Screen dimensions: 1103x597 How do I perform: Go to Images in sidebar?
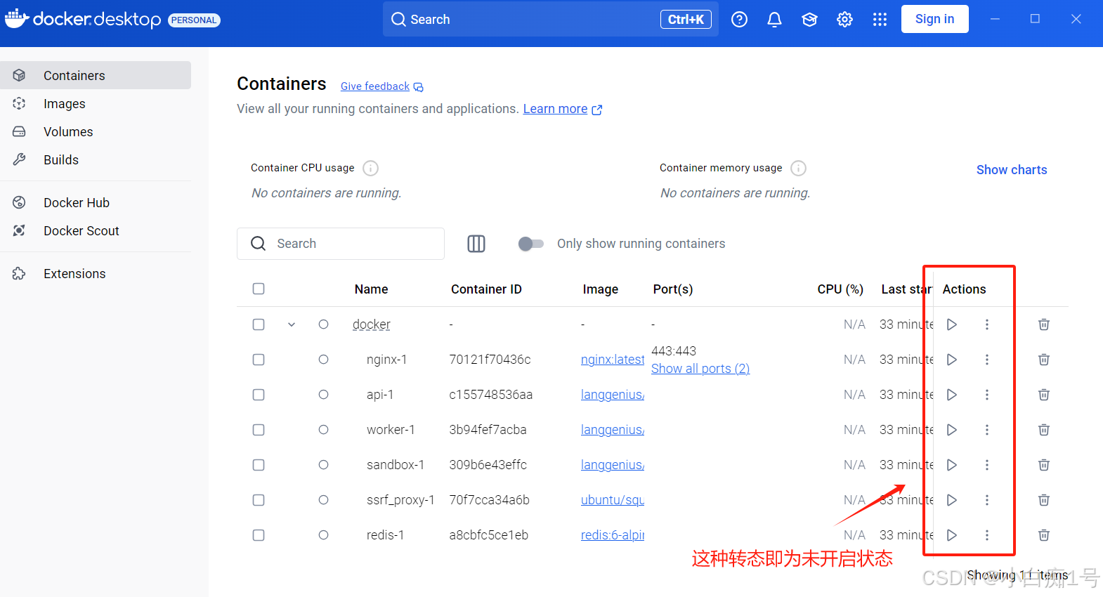(x=96, y=103)
